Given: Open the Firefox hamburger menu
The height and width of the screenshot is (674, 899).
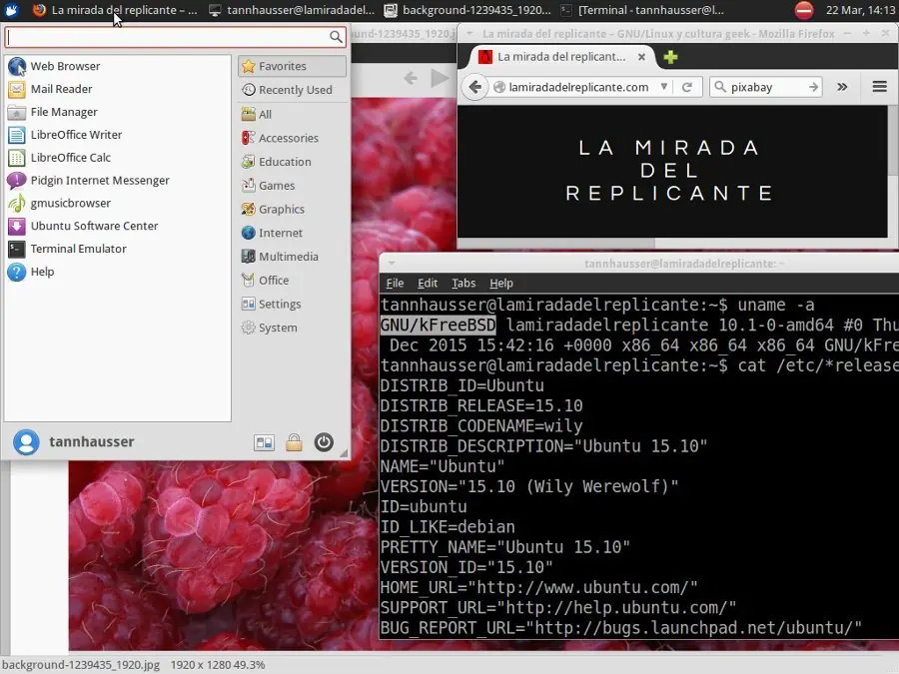Looking at the screenshot, I should click(879, 87).
